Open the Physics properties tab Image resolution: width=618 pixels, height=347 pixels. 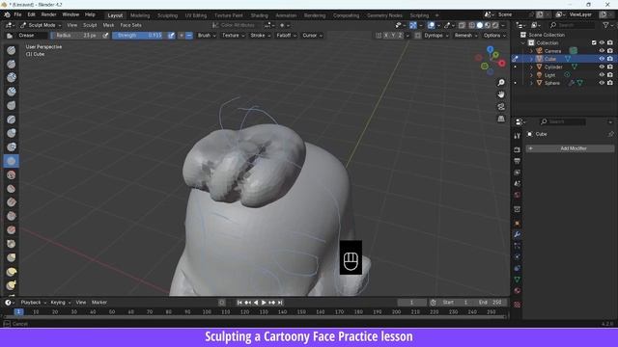coord(518,257)
